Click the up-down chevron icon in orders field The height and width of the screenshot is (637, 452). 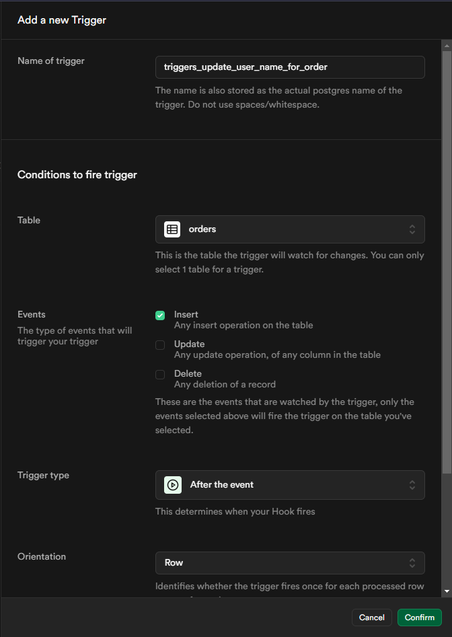click(412, 229)
